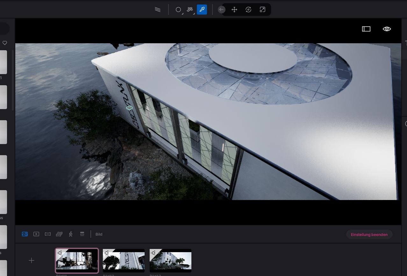Toggle the viewport panel layout icon
The width and height of the screenshot is (407, 276).
[x=366, y=29]
